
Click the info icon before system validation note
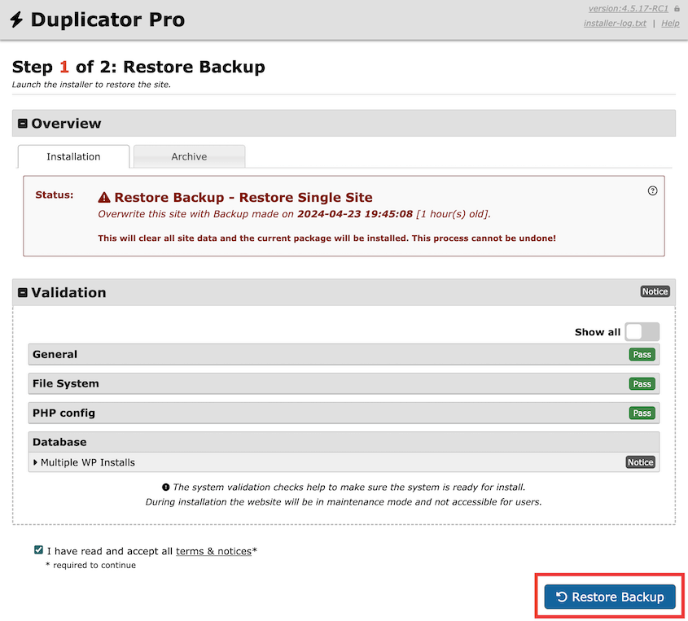point(166,488)
